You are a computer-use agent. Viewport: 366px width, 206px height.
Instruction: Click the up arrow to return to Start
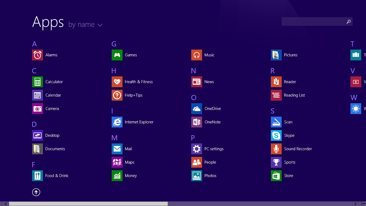click(x=36, y=192)
